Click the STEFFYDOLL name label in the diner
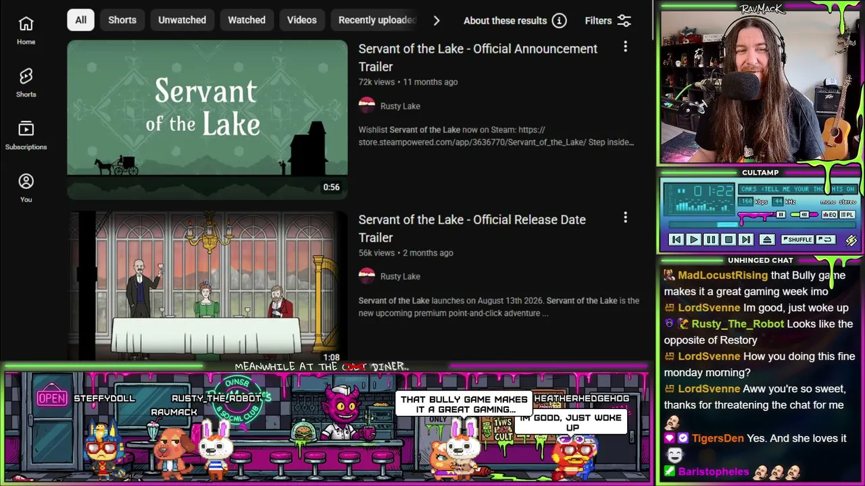This screenshot has height=486, width=865. coord(104,398)
